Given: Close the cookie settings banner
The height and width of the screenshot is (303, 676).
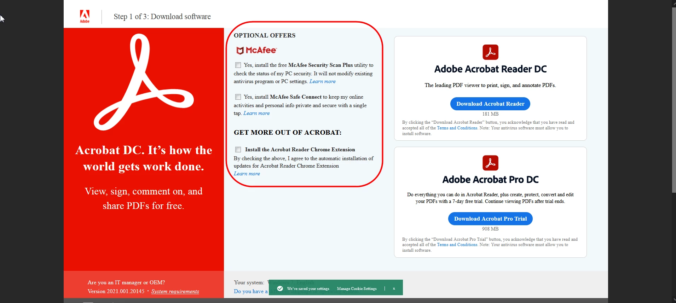Looking at the screenshot, I should [394, 289].
